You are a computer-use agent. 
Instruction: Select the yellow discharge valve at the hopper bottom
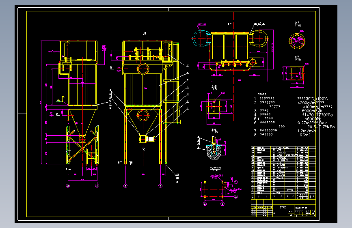[143, 139]
